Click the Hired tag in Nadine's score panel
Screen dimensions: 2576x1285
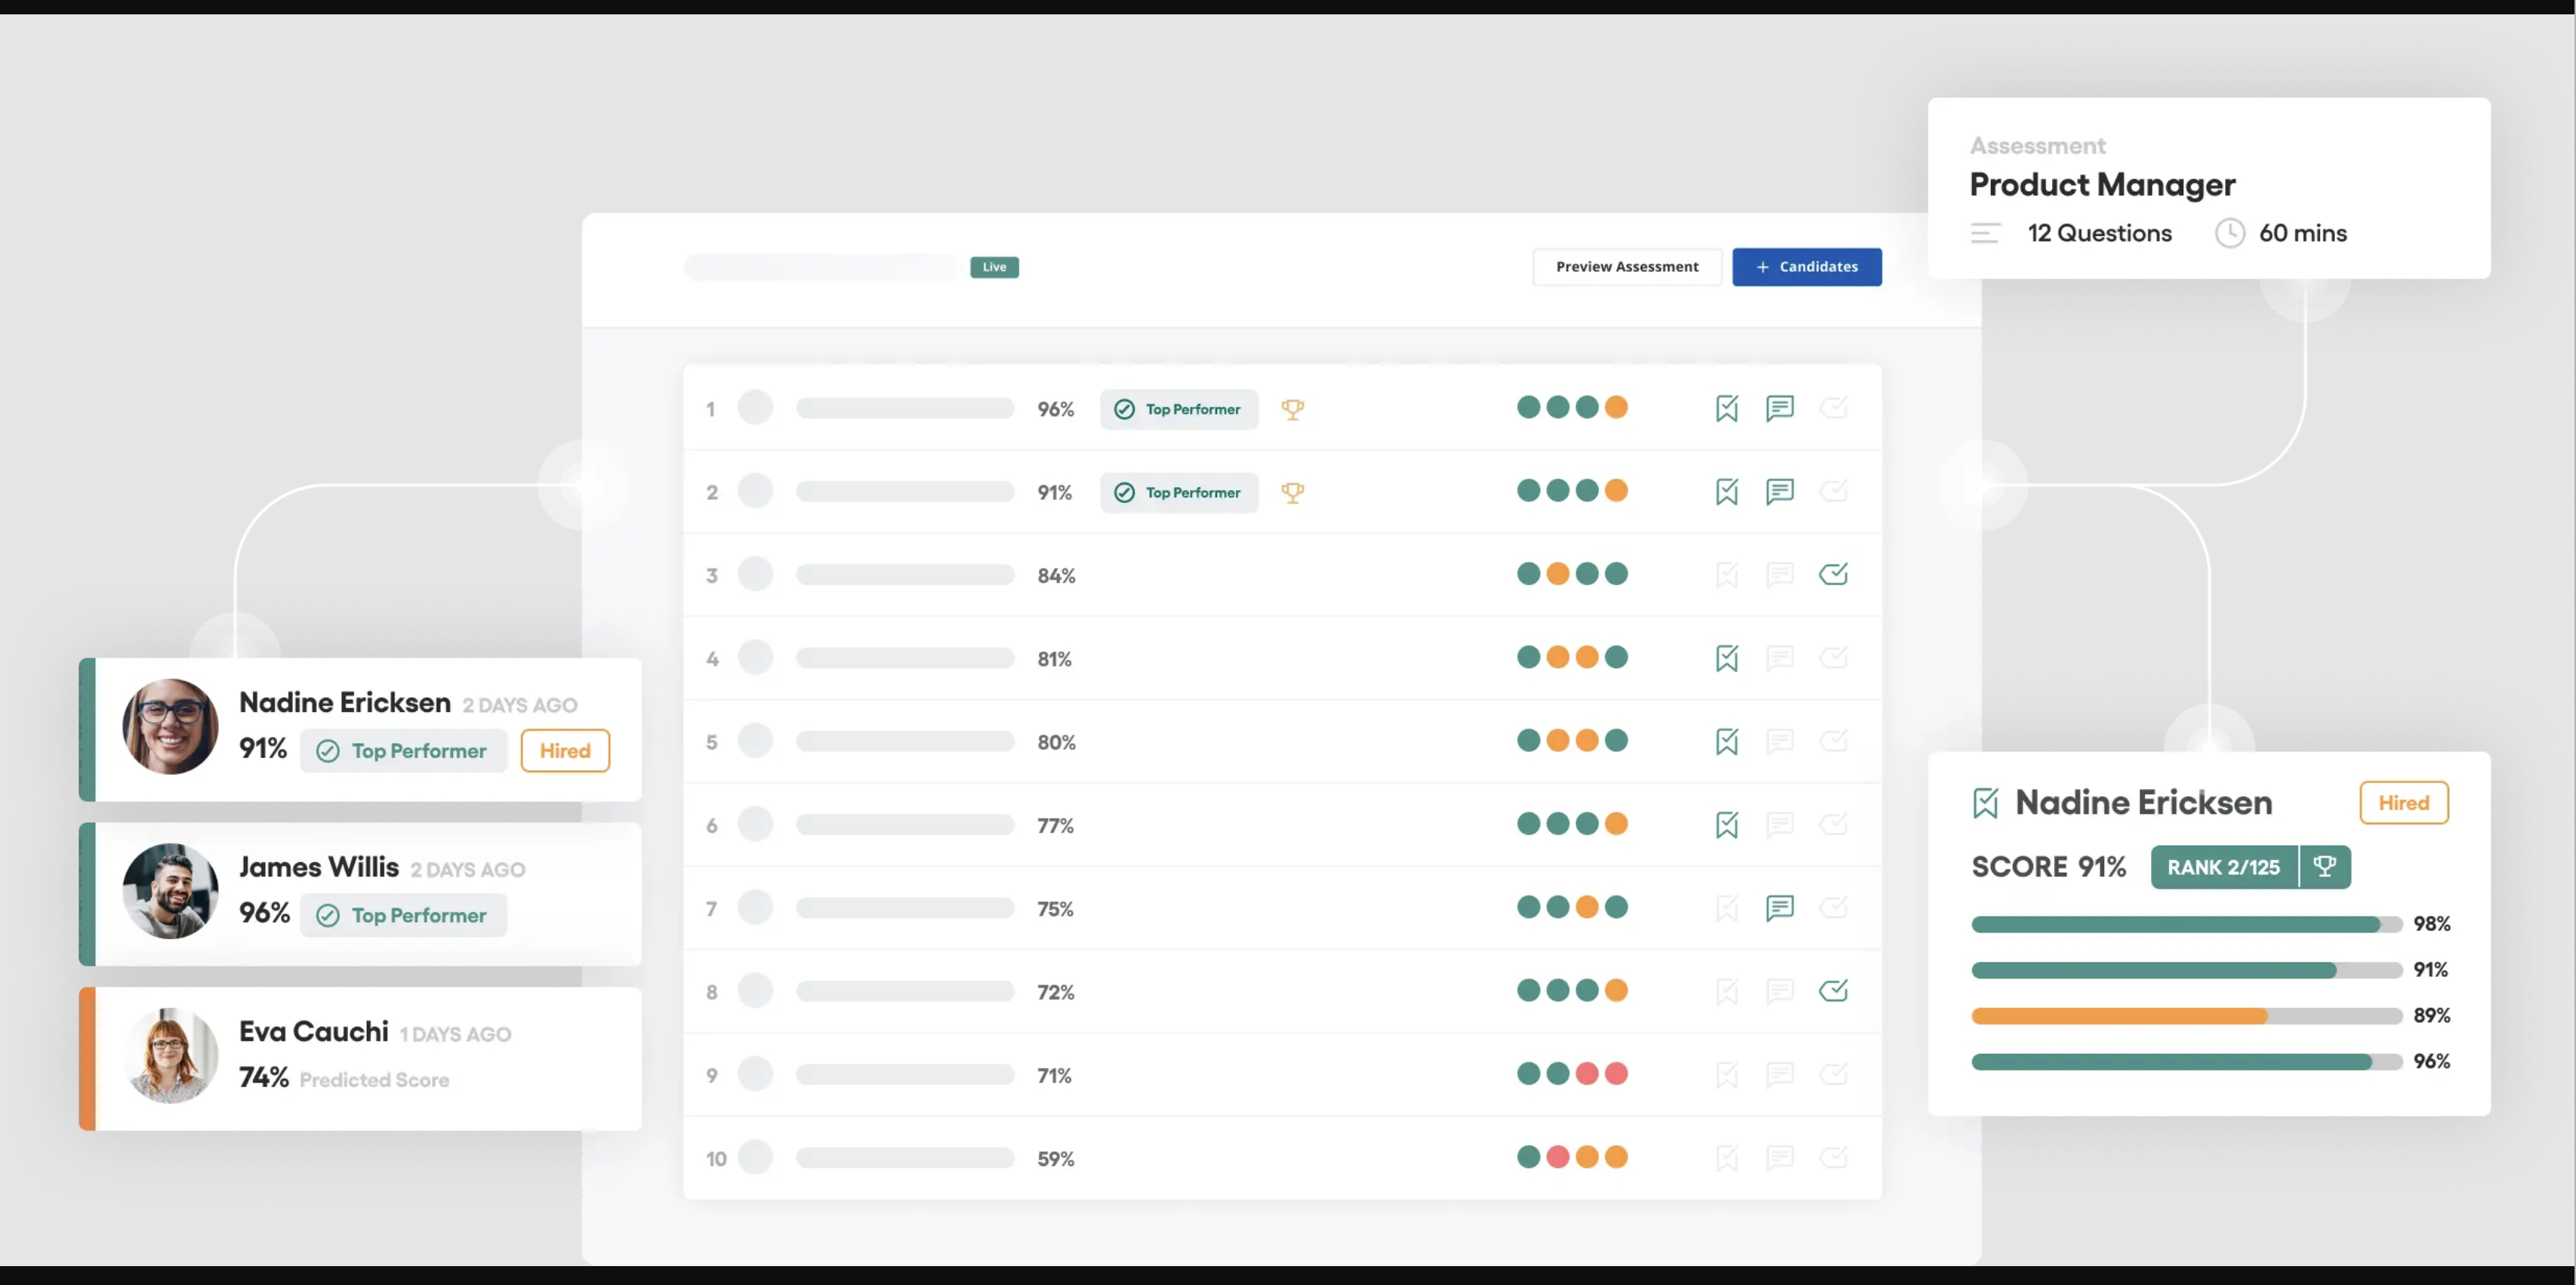click(2403, 803)
